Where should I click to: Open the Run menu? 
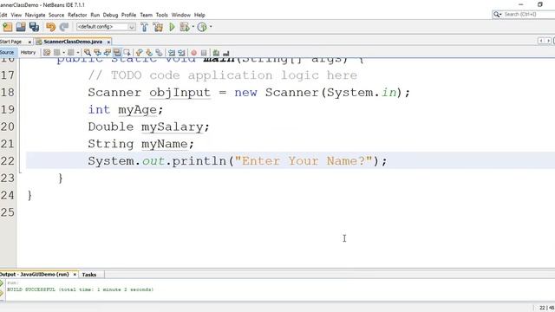(x=95, y=15)
